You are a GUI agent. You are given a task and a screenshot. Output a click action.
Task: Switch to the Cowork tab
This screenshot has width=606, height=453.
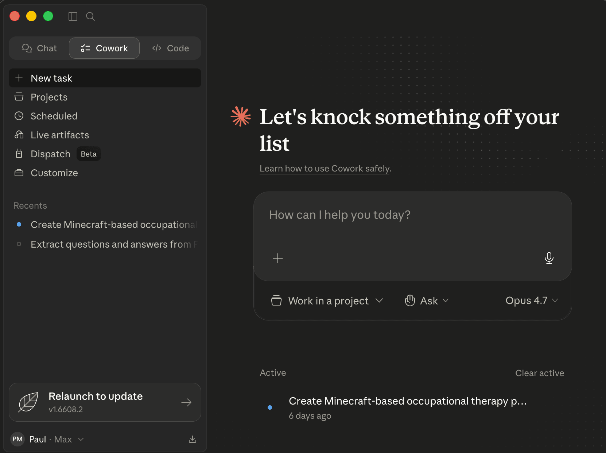click(104, 48)
